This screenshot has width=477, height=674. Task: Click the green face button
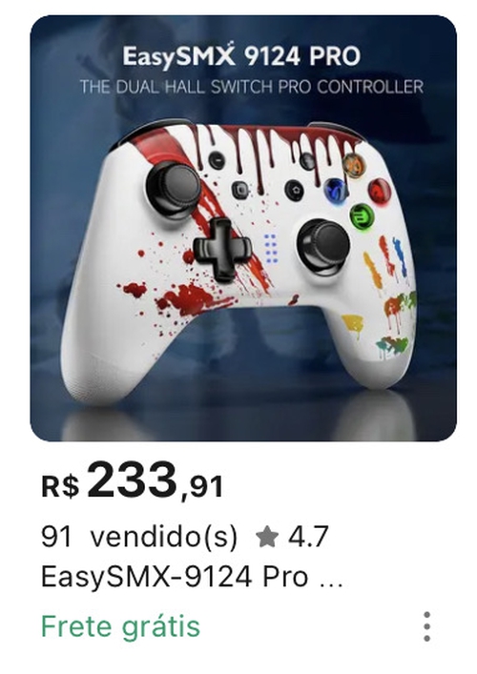pos(362,214)
